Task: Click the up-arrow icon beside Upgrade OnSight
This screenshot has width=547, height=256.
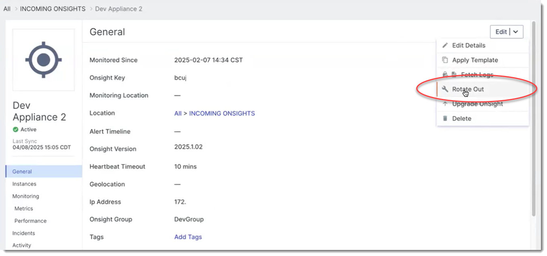Action: coord(445,104)
